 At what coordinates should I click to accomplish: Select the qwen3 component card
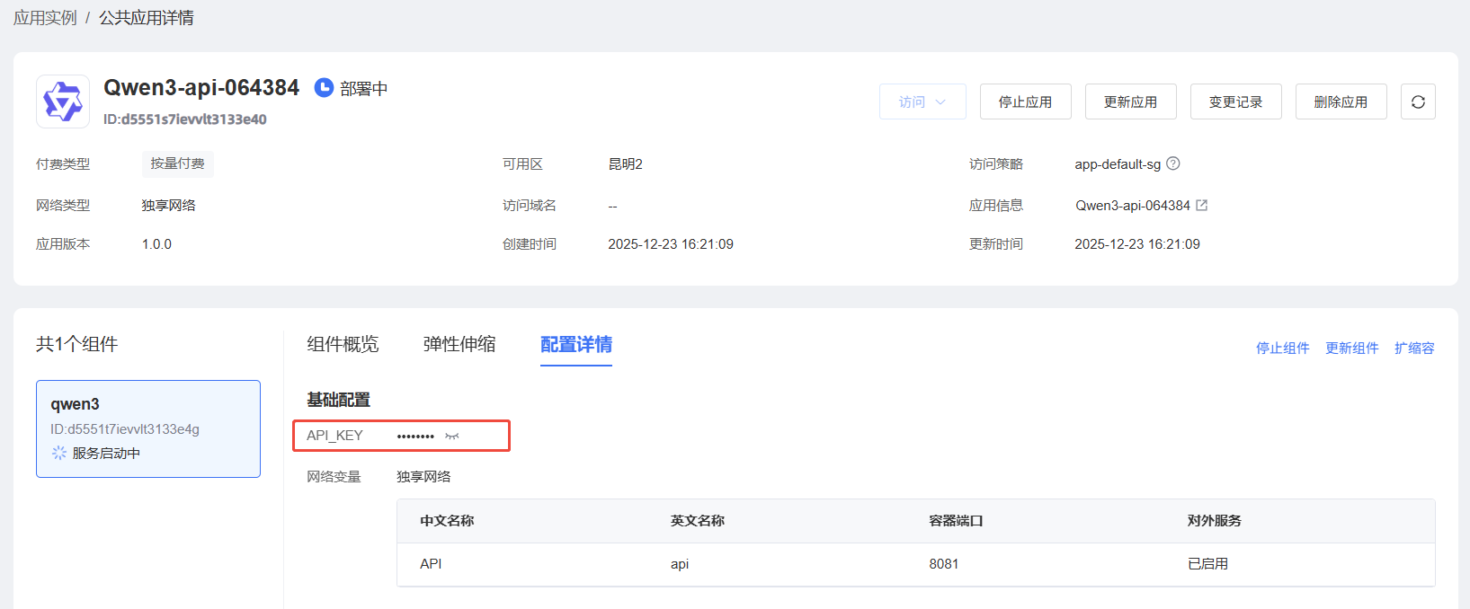[x=148, y=428]
